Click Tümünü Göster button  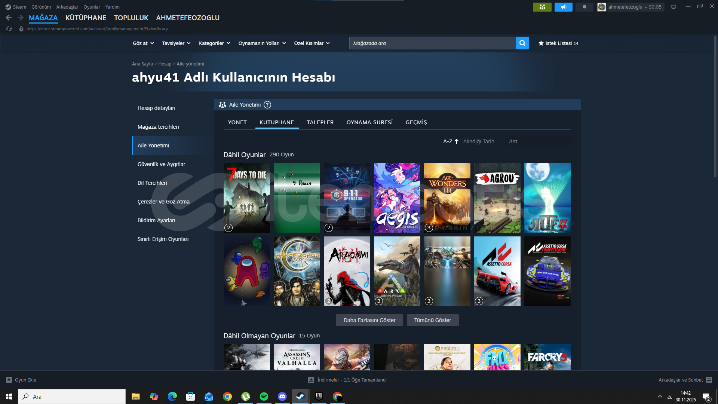point(432,320)
